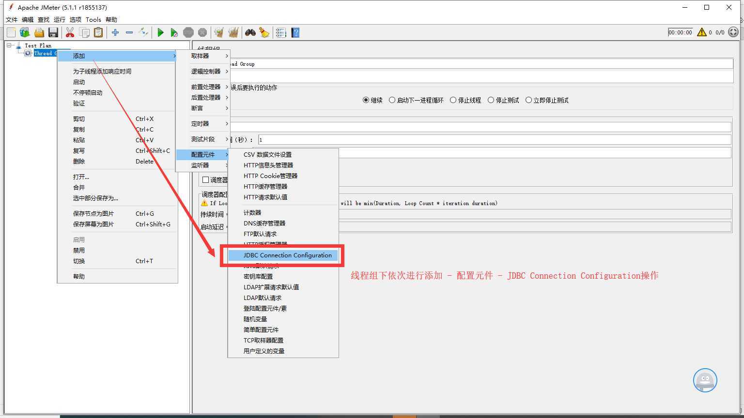Click the Thread Group gear icon in tree
This screenshot has height=418, width=744.
28,53
